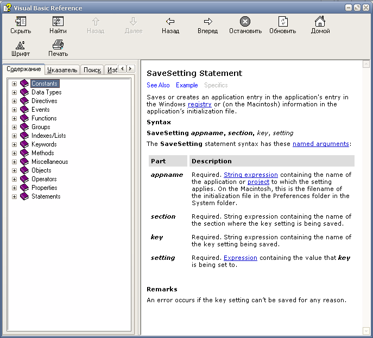373x338 pixels.
Task: Follow the named arguments link
Action: pyautogui.click(x=320, y=144)
